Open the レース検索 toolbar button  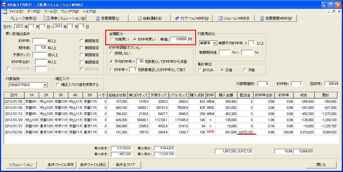coord(23,18)
